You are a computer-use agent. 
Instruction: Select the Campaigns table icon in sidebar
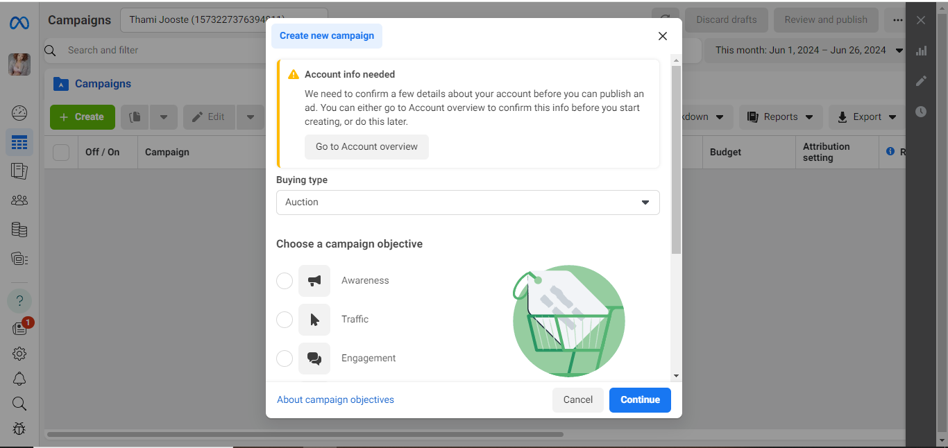point(19,142)
